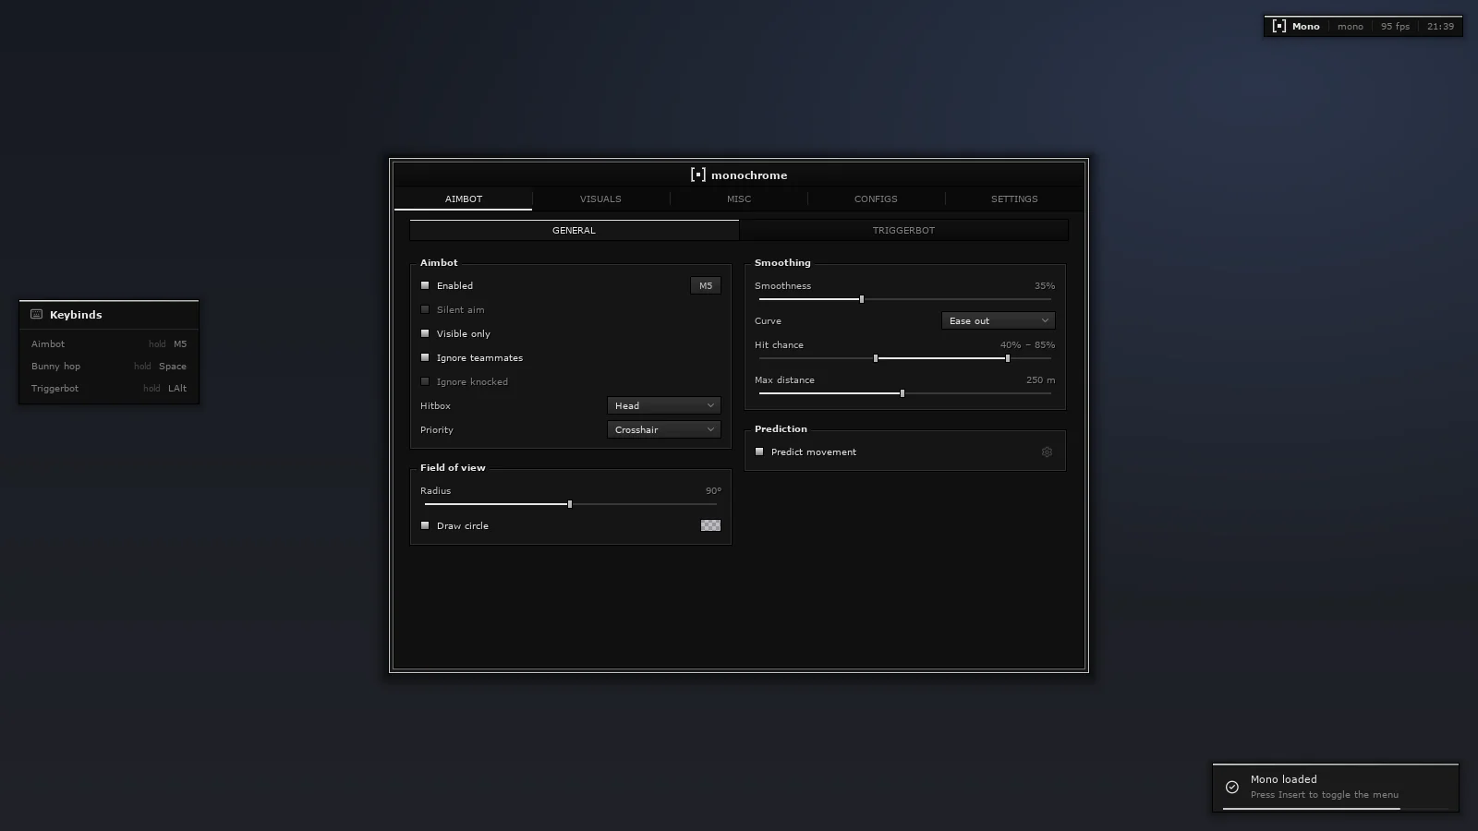Click the Keybinds panel header title
The height and width of the screenshot is (831, 1478).
pos(76,315)
